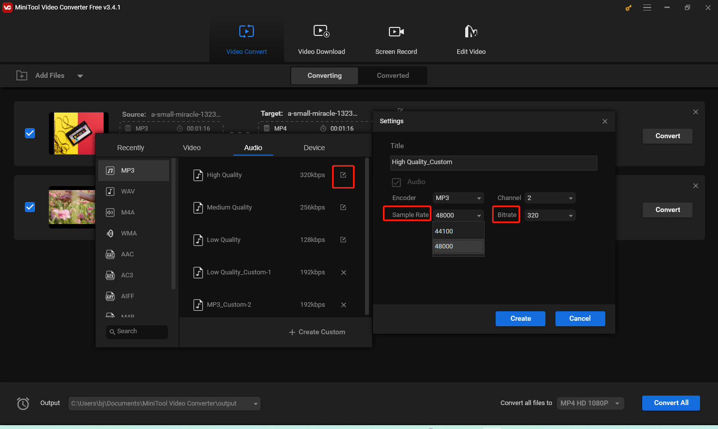The width and height of the screenshot is (718, 429).
Task: Click the Title input field
Action: click(494, 163)
